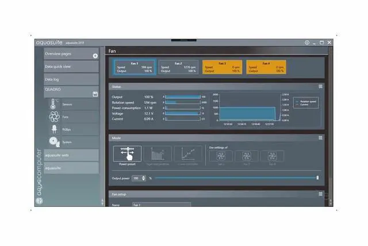Click the Rotation speed legend entry
This screenshot has width=368, height=246.
pos(306,102)
